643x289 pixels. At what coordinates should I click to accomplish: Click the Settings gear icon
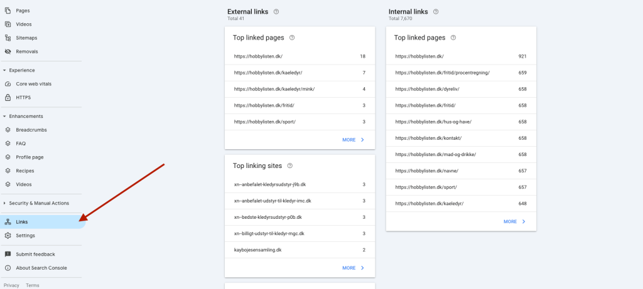(x=8, y=235)
